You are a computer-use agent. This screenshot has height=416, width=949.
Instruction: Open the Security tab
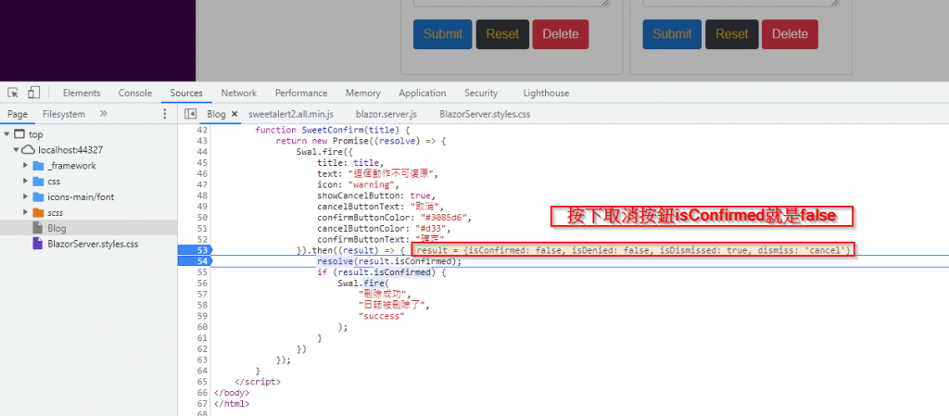(481, 94)
